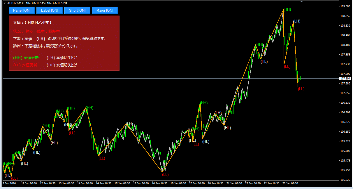The width and height of the screenshot is (353, 189).
Task: Click the white (LH) marker near chart top
Action: [x=297, y=21]
